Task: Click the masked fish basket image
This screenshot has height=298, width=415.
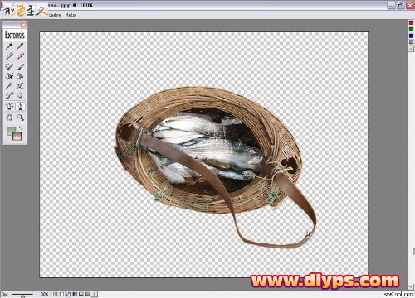Action: pyautogui.click(x=215, y=167)
